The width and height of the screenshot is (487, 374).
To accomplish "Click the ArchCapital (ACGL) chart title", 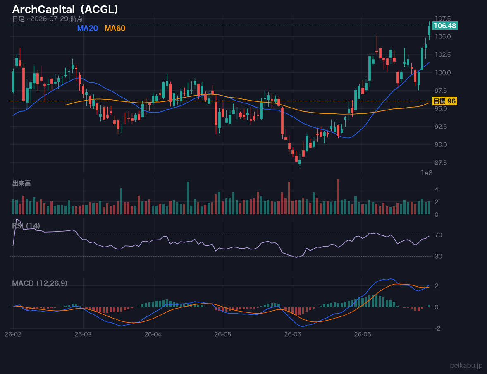I will click(65, 10).
